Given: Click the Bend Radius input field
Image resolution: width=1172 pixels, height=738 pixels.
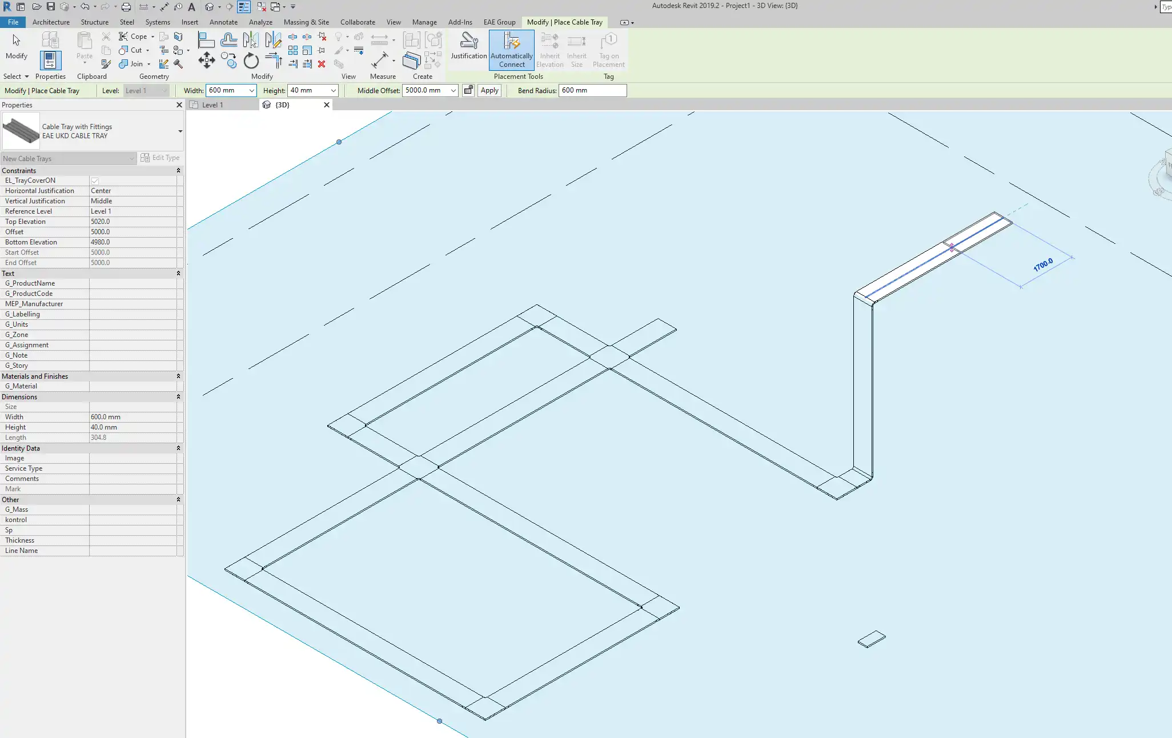Looking at the screenshot, I should pyautogui.click(x=592, y=90).
